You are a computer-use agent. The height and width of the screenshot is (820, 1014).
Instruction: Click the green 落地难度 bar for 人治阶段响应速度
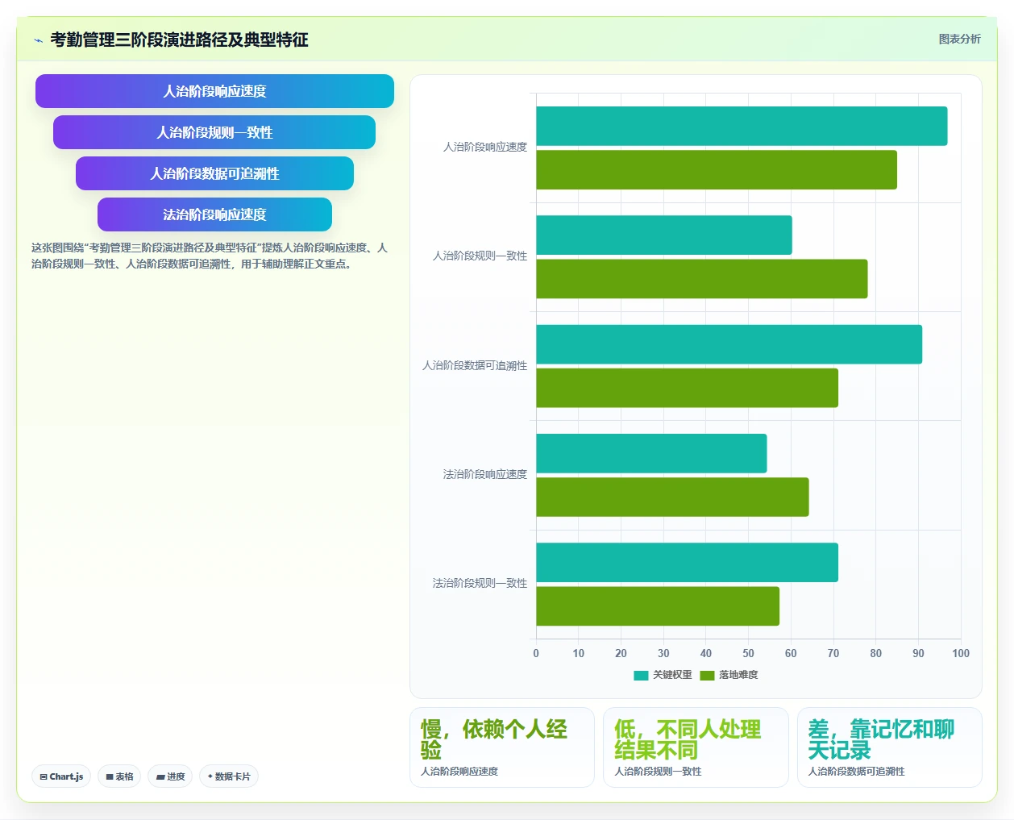pos(717,169)
